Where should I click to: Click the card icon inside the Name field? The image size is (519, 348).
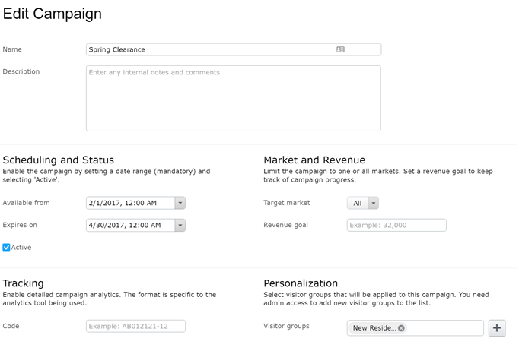(x=340, y=49)
